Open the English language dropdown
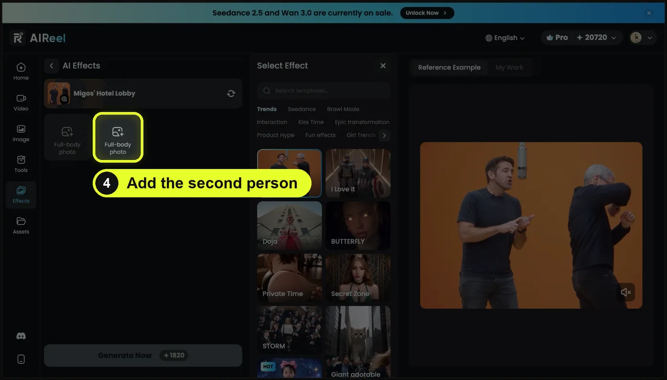Image resolution: width=667 pixels, height=380 pixels. click(x=505, y=38)
